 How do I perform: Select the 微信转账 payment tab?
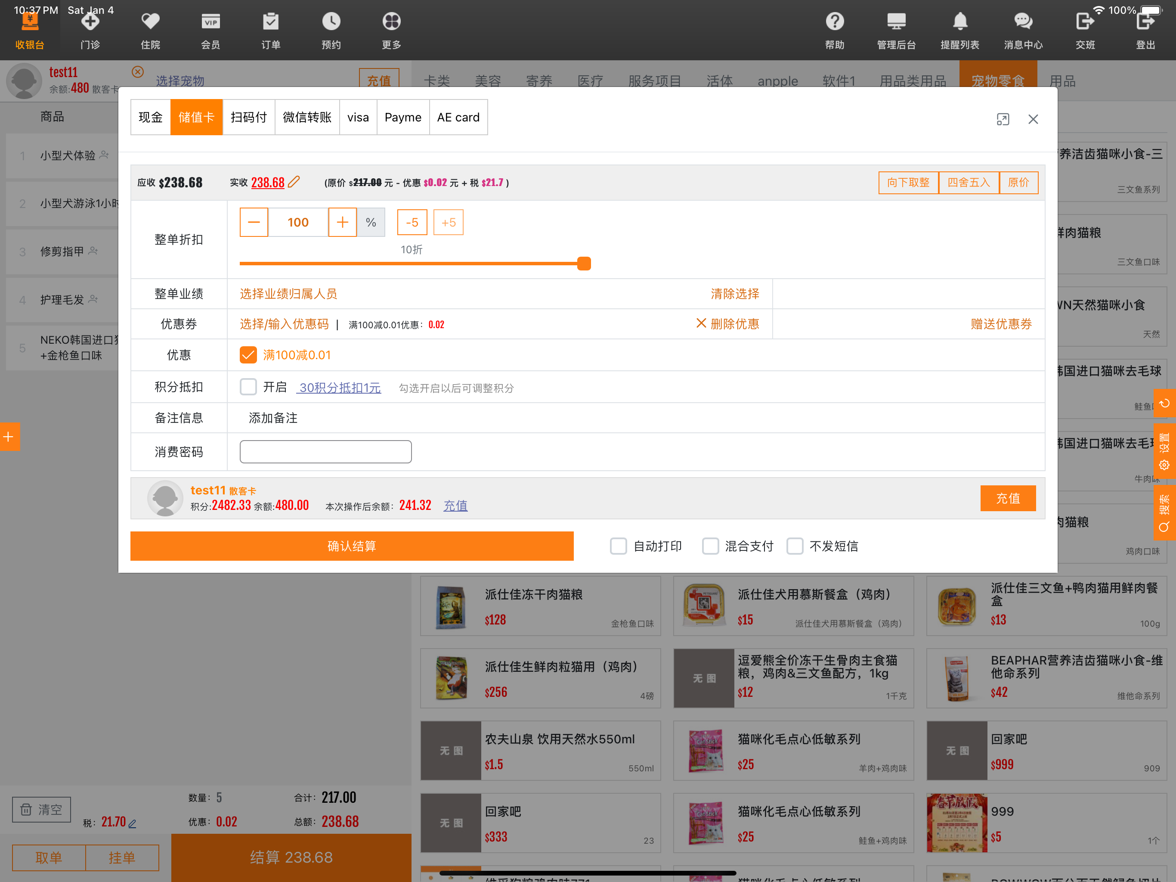[x=307, y=117]
